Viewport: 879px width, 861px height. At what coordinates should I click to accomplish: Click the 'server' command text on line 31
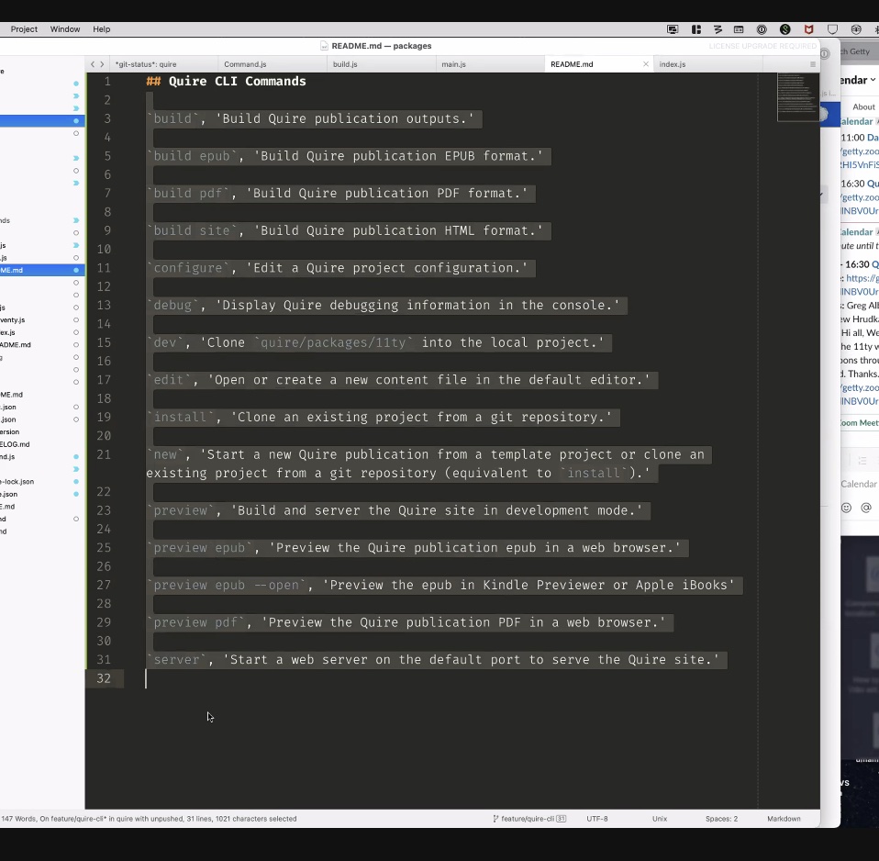pyautogui.click(x=176, y=660)
